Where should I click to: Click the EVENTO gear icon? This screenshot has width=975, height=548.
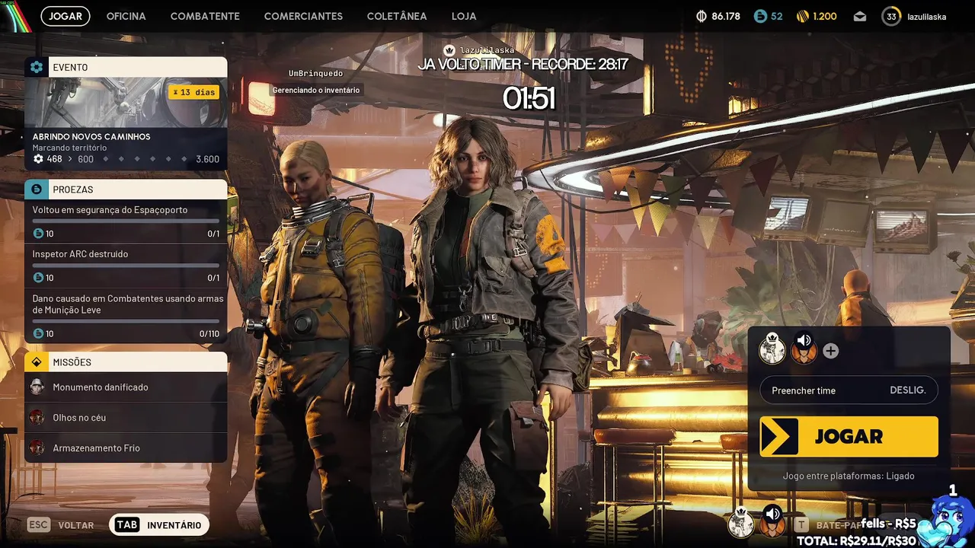(x=37, y=67)
